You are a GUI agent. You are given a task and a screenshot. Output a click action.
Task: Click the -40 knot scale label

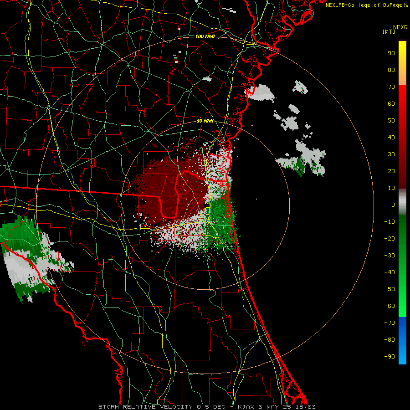coord(389,272)
